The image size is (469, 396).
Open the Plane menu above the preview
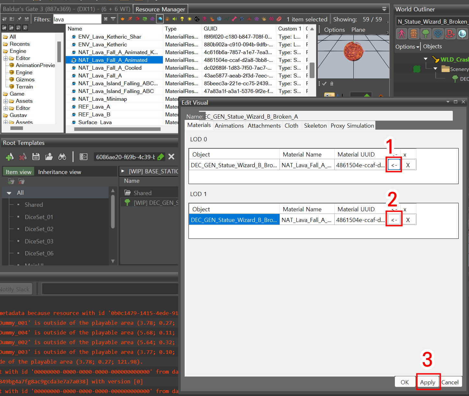(358, 30)
